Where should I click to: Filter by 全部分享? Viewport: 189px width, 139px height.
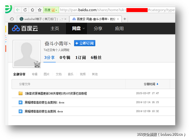[19, 74]
